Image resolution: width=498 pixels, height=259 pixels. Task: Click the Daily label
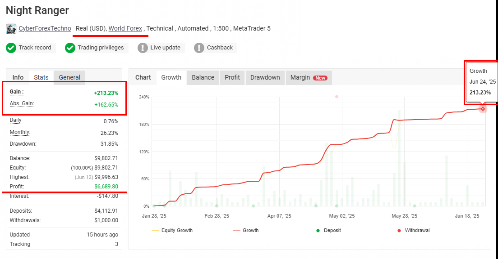15,121
